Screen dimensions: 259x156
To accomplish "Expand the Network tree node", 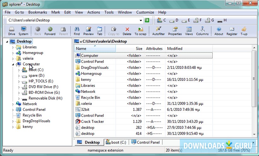I will (13, 104).
